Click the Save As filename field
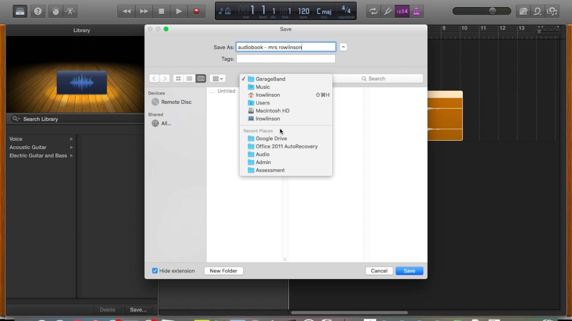The image size is (572, 321). (286, 47)
